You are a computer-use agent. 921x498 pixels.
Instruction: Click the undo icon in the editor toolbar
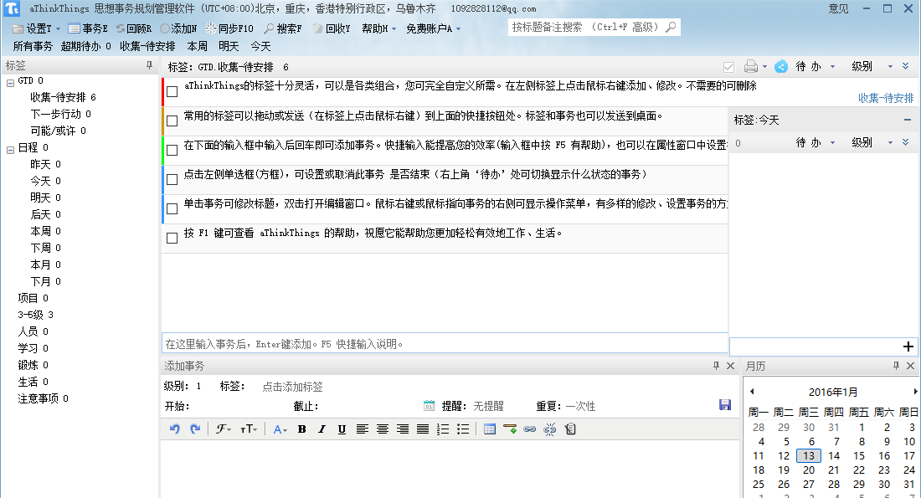click(174, 429)
